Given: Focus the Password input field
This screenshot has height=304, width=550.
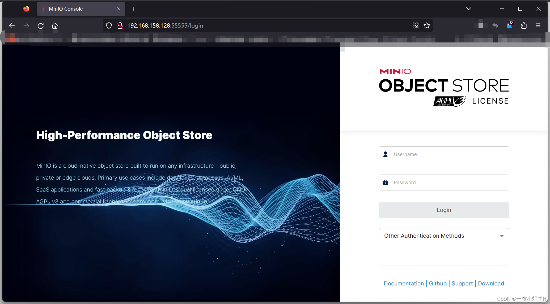Looking at the screenshot, I should (444, 183).
